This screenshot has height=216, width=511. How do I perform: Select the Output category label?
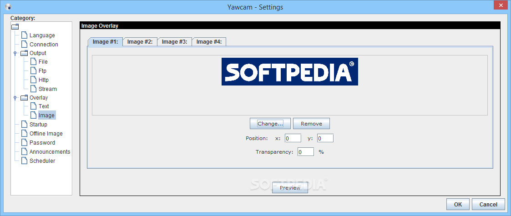pos(38,53)
